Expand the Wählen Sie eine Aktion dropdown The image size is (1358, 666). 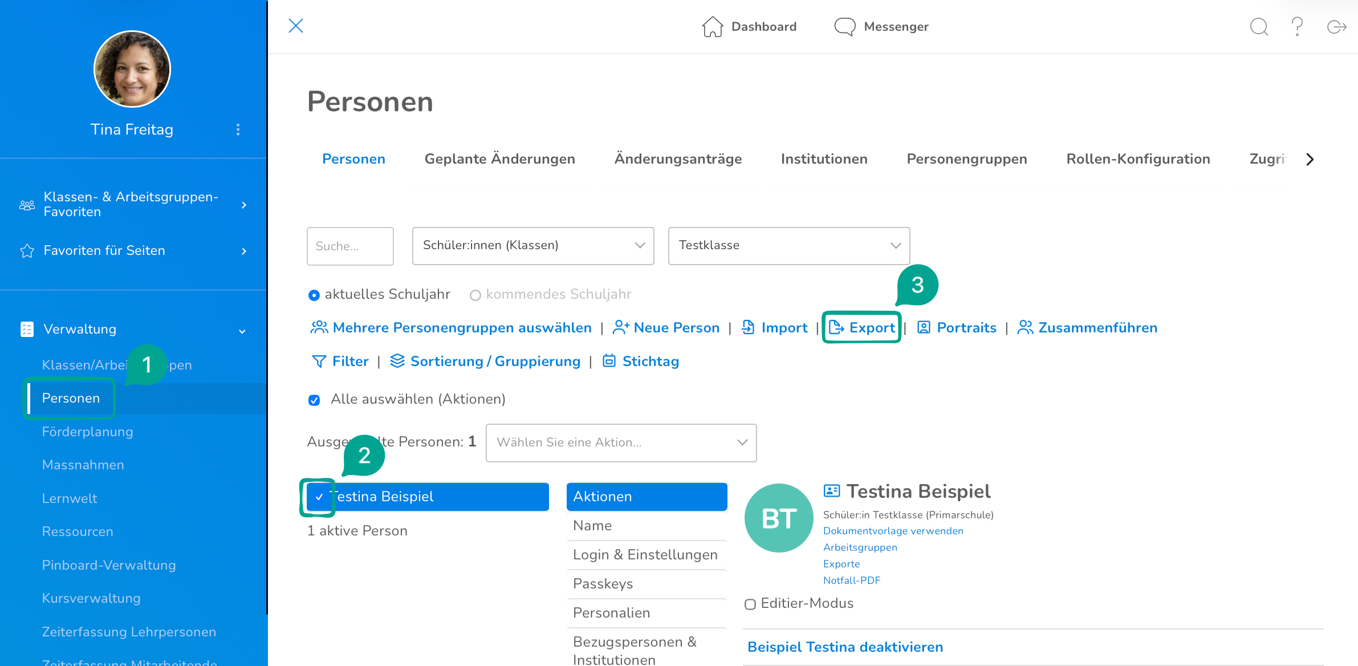tap(621, 442)
